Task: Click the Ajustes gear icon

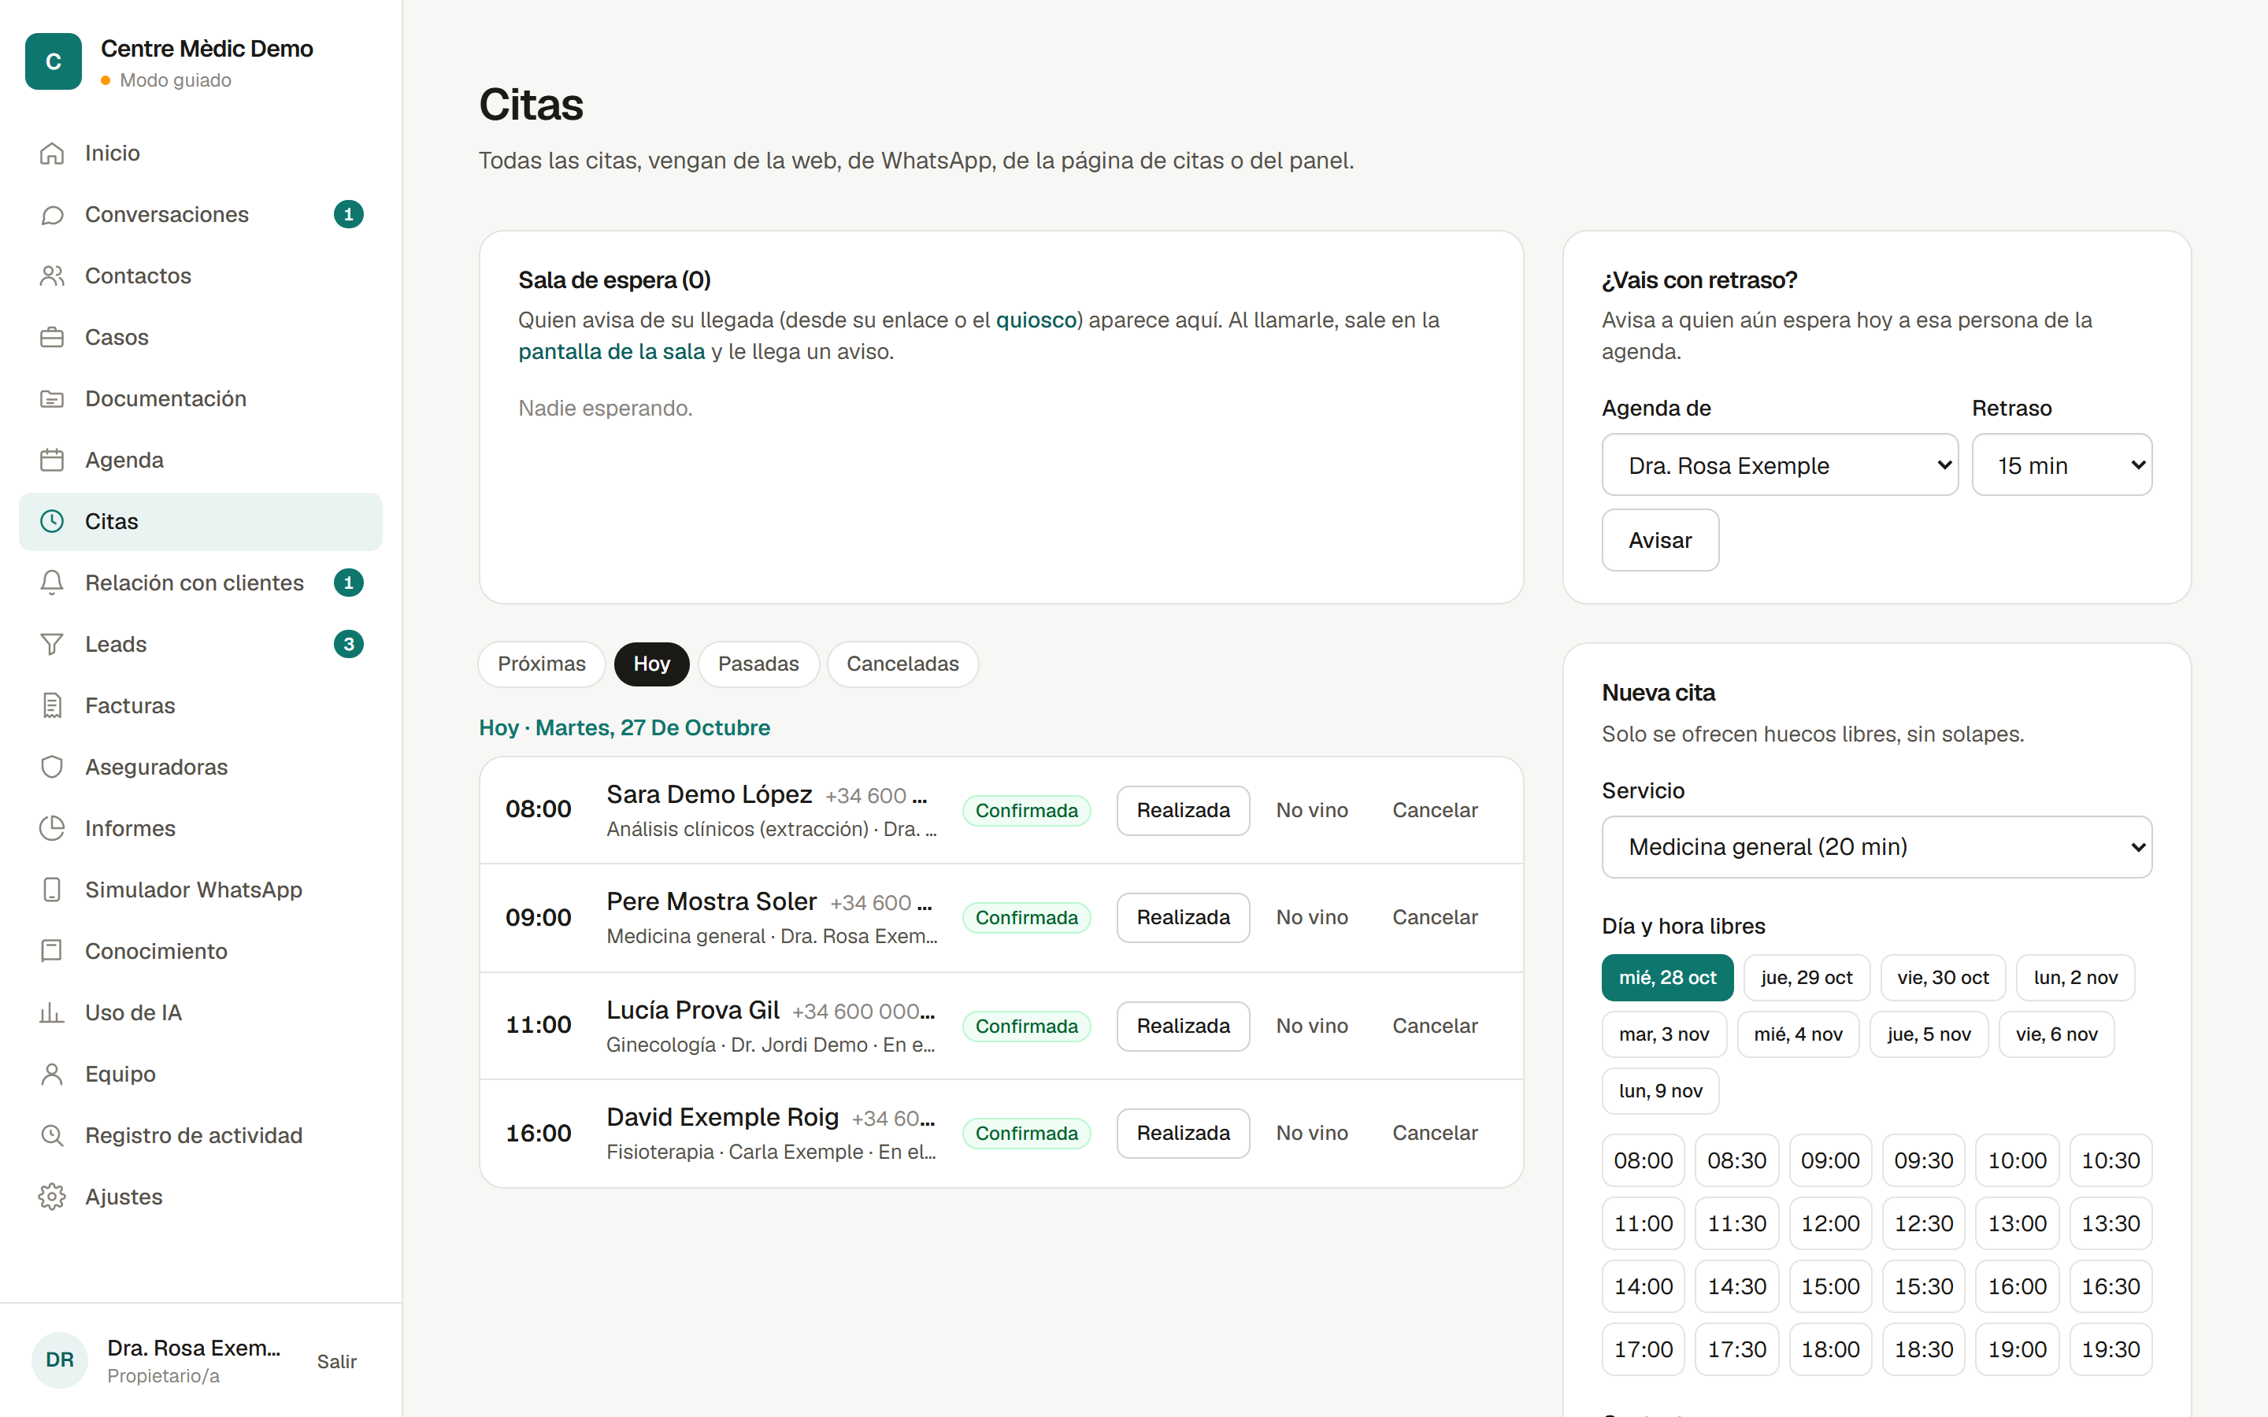Action: tap(53, 1197)
